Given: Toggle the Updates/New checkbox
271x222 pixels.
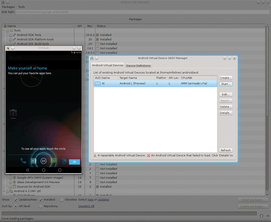Looking at the screenshot, I should click(x=16, y=200).
